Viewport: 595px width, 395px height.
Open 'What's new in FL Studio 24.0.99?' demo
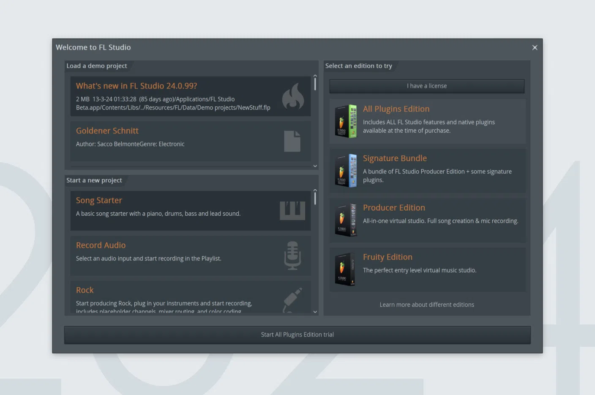[x=191, y=96]
